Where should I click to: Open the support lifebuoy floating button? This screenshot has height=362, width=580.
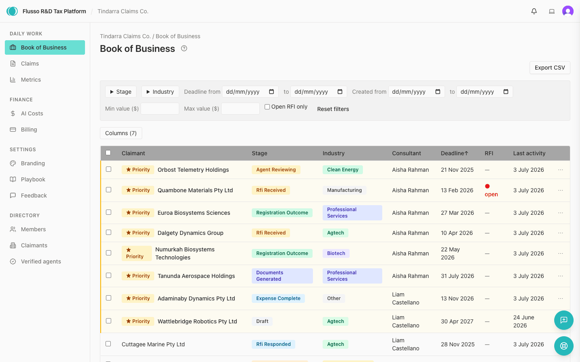564,346
